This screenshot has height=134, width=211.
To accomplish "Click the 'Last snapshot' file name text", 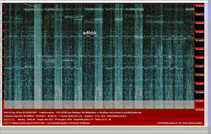I will pyautogui.click(x=68, y=123).
